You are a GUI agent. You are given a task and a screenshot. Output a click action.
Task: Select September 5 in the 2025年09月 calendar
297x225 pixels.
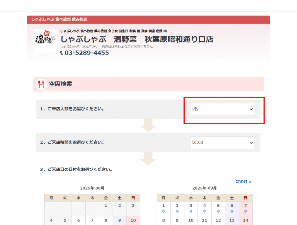tap(218, 208)
